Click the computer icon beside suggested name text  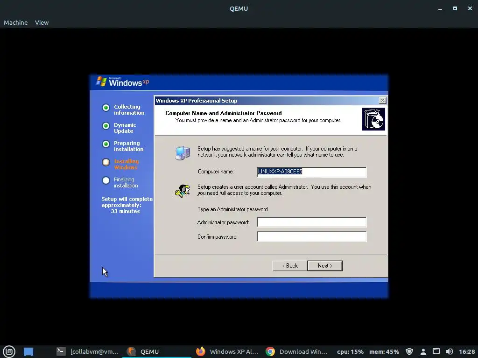(183, 152)
